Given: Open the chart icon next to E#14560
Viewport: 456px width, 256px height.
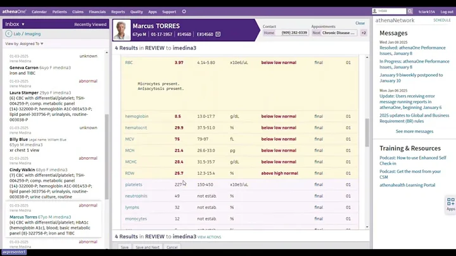Looking at the screenshot, I should coord(218,34).
